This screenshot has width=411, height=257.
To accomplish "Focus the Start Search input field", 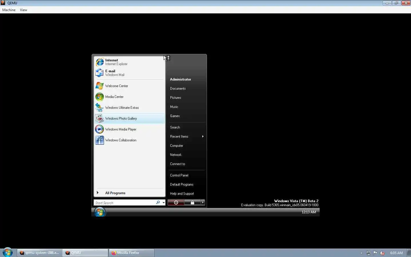I will 124,203.
